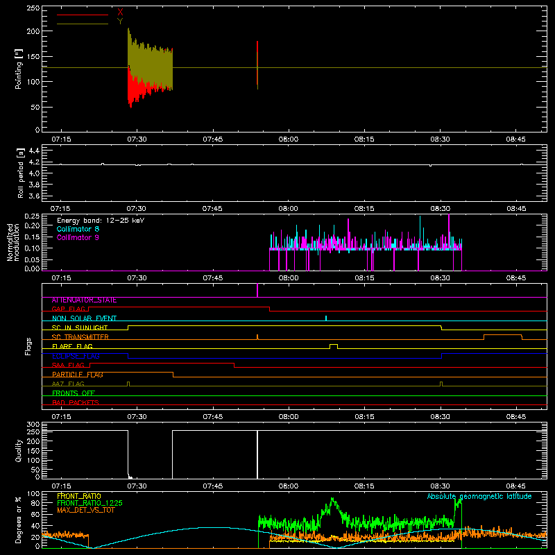Select "Absolute geomagnetic latitude" legend text

(x=479, y=496)
